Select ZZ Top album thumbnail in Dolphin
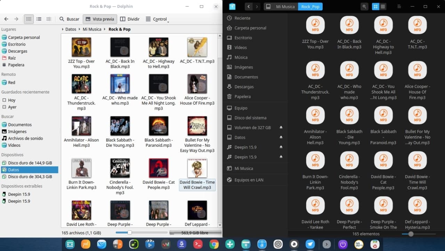The height and width of the screenshot is (251, 445). point(81,47)
